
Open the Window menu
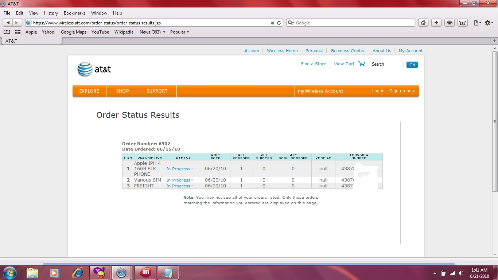[x=99, y=13]
